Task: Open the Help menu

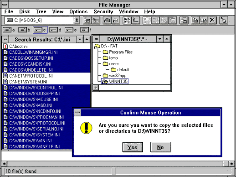Action: [149, 11]
